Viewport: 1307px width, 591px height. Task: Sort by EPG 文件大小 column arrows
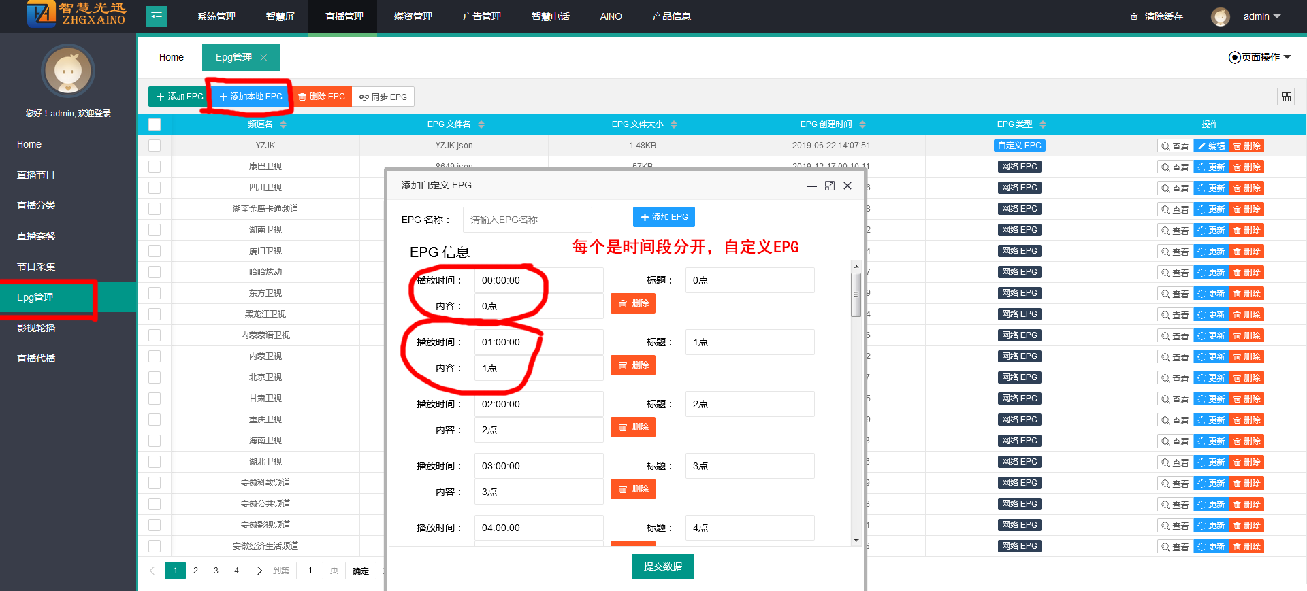(x=674, y=124)
